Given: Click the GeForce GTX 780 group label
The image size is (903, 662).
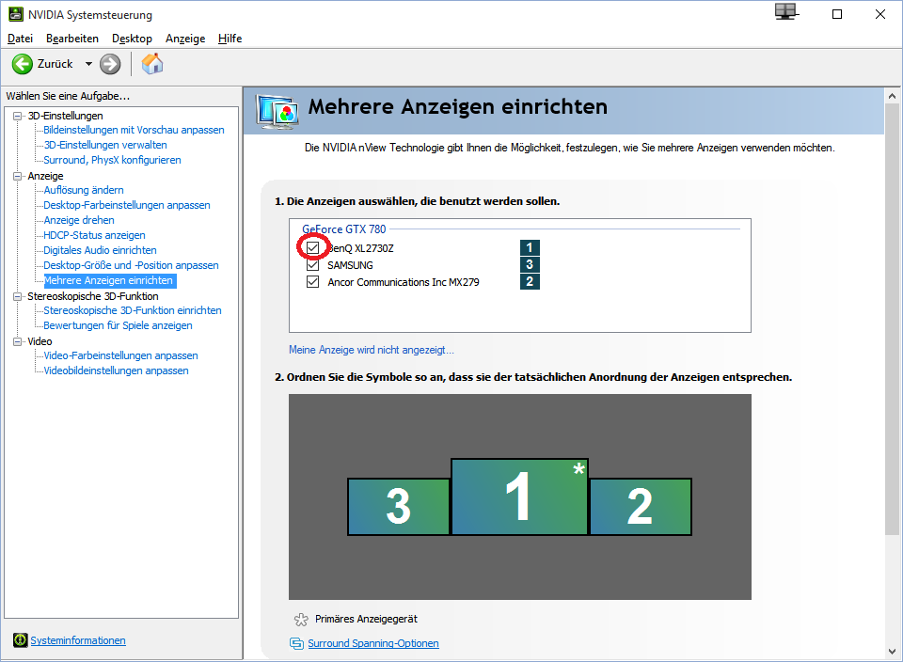Looking at the screenshot, I should tap(344, 229).
